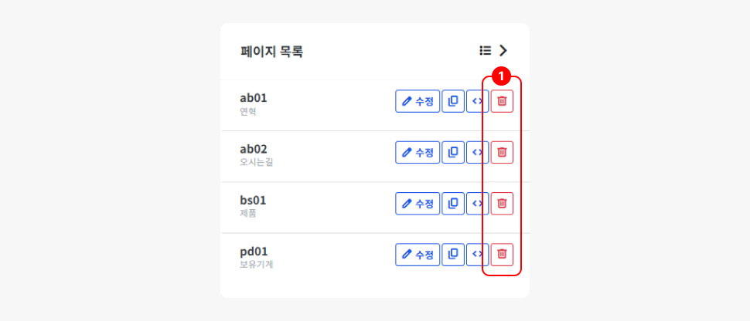The width and height of the screenshot is (750, 321).
Task: Open code view for pd01
Action: [x=476, y=254]
